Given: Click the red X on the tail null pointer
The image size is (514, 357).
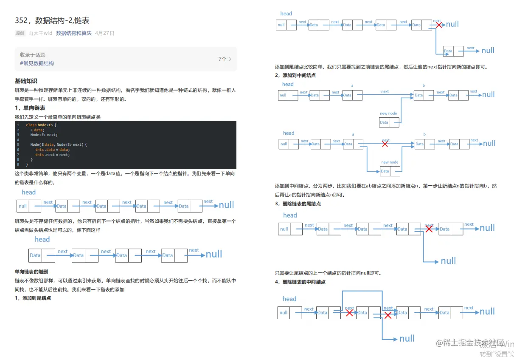Looking at the screenshot, I should point(439,25).
